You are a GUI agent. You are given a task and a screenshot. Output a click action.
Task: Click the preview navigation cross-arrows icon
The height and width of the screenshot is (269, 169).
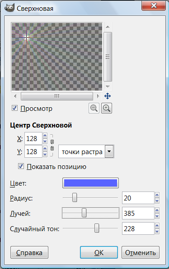coord(108,96)
